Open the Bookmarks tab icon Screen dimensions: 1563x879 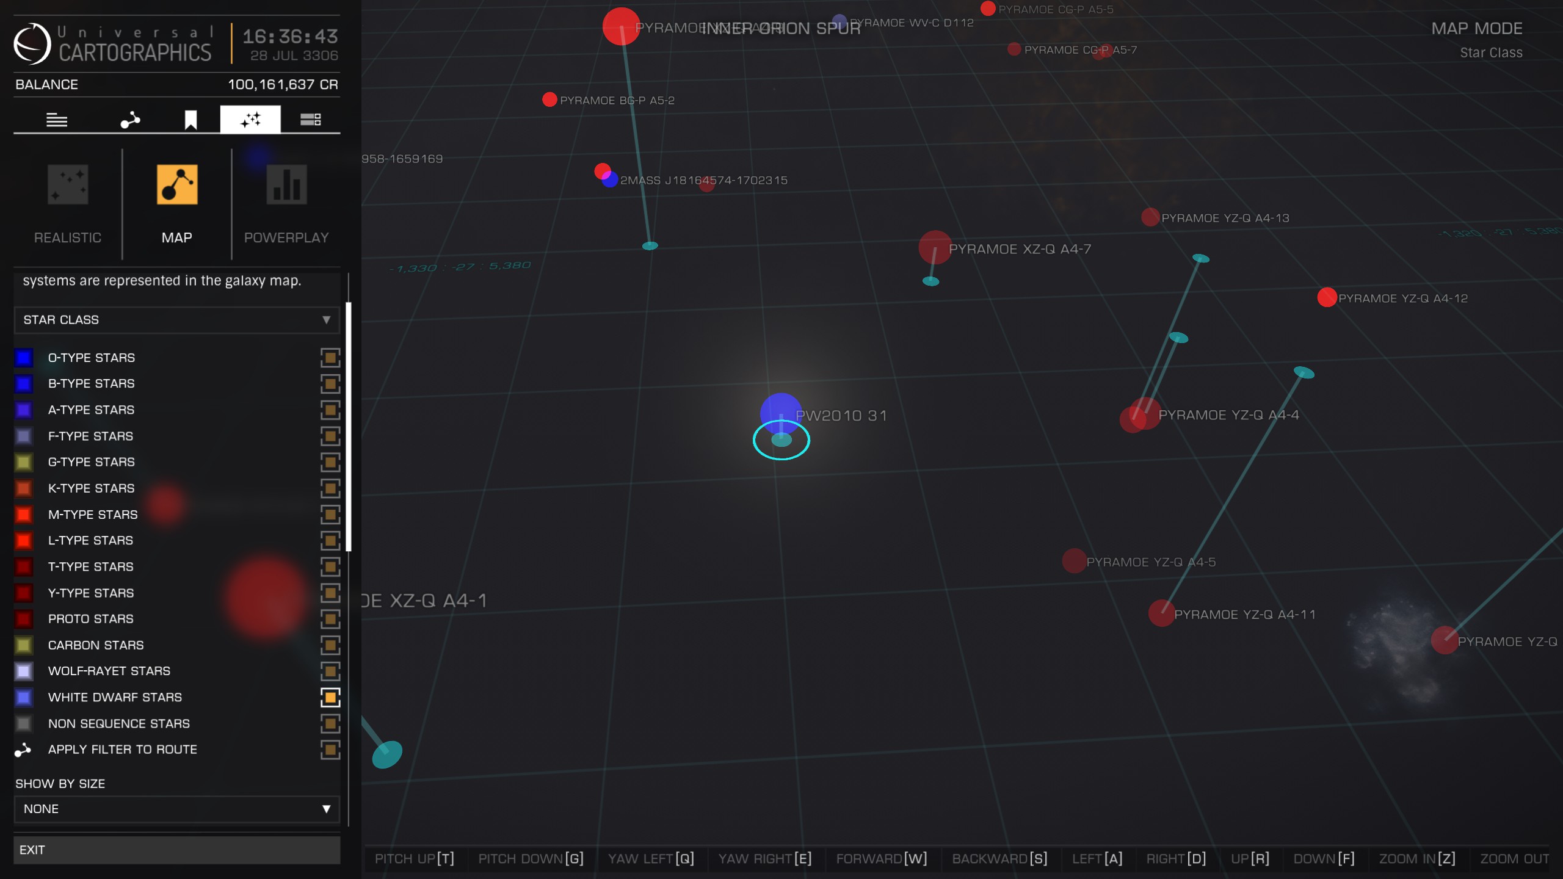(190, 120)
